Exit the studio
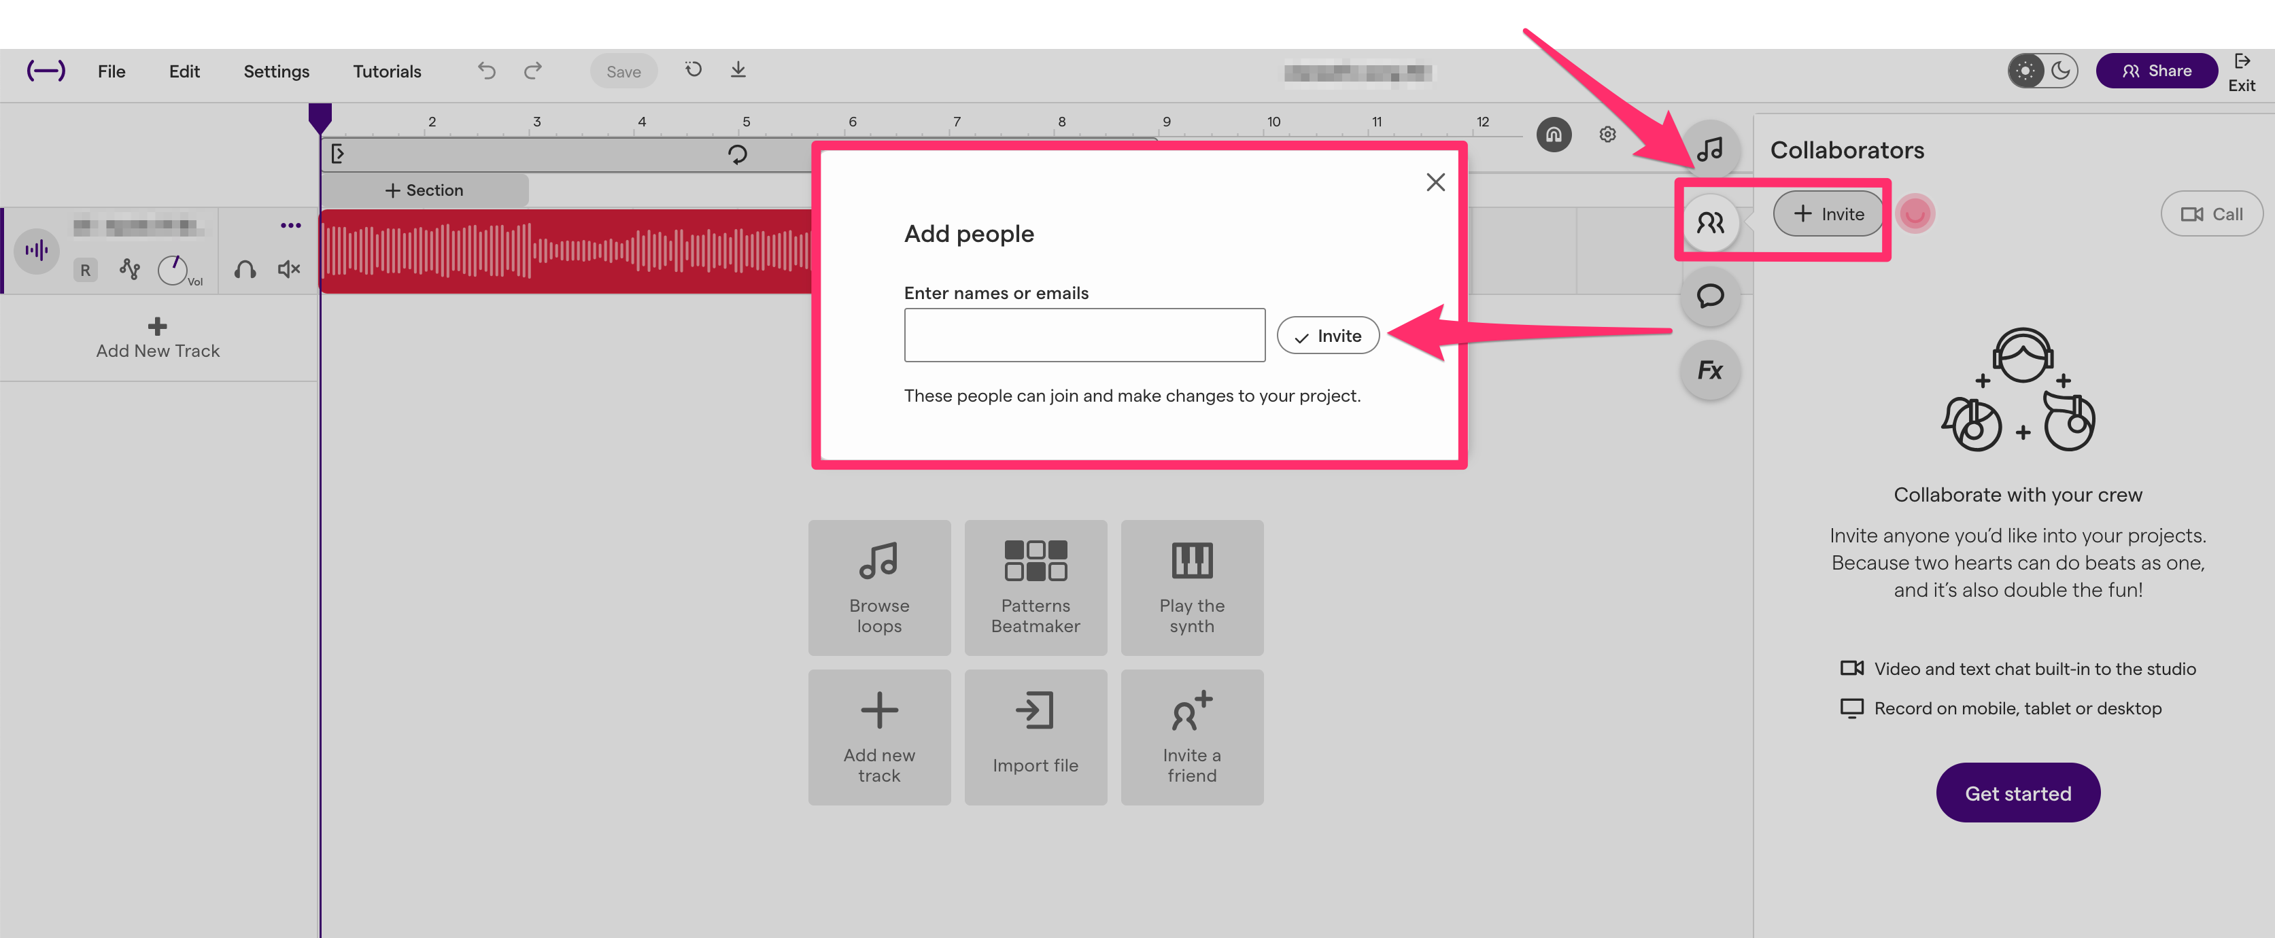 click(2242, 73)
